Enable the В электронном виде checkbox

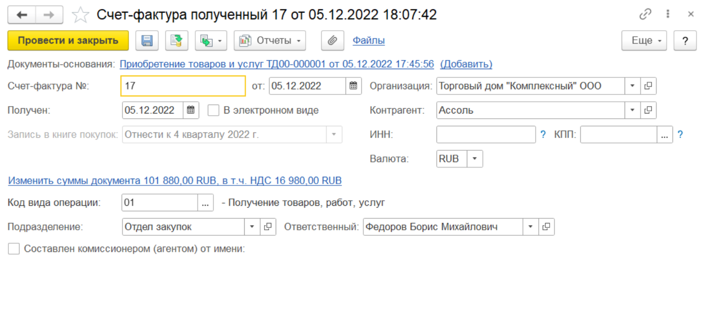(x=213, y=110)
